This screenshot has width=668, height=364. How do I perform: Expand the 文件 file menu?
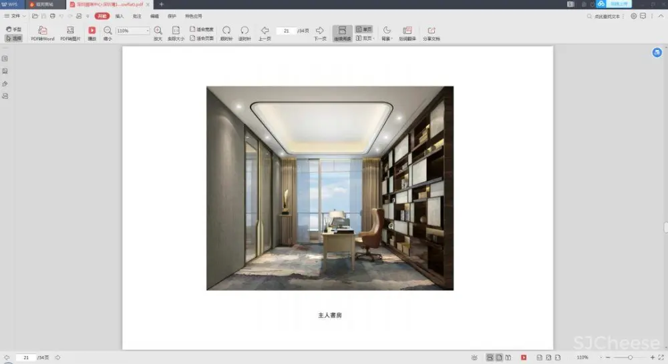(x=15, y=15)
